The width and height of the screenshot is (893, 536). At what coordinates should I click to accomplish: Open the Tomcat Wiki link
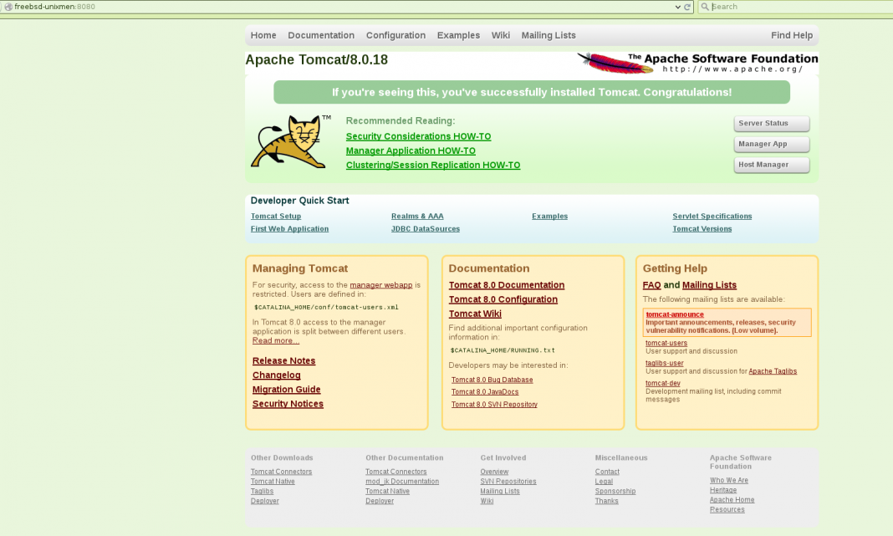coord(475,314)
